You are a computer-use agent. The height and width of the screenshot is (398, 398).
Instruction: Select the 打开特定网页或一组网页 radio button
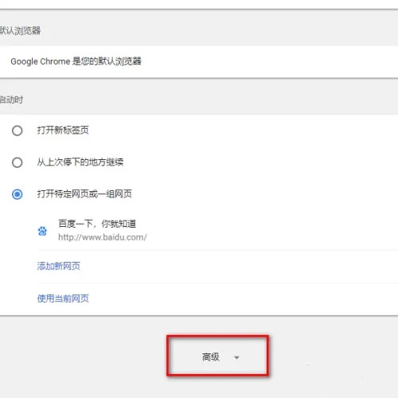point(18,194)
